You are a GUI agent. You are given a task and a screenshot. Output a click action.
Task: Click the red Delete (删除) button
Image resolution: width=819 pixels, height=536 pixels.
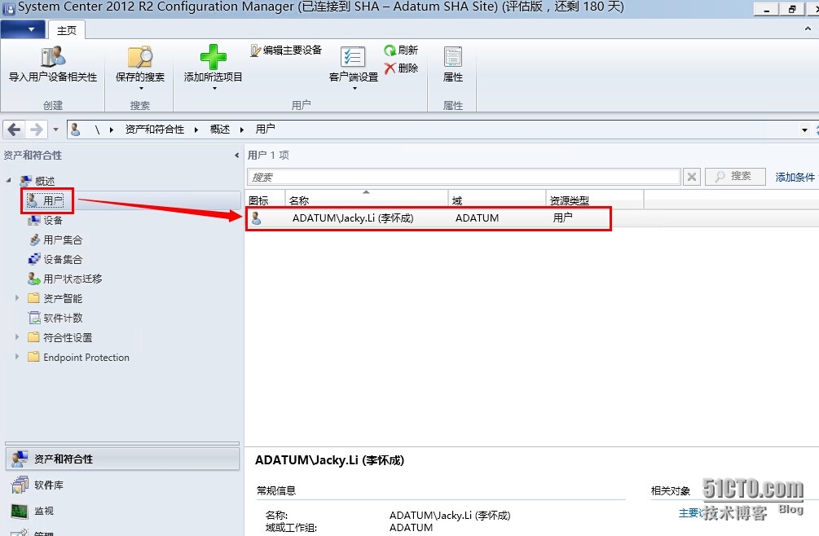pyautogui.click(x=401, y=68)
